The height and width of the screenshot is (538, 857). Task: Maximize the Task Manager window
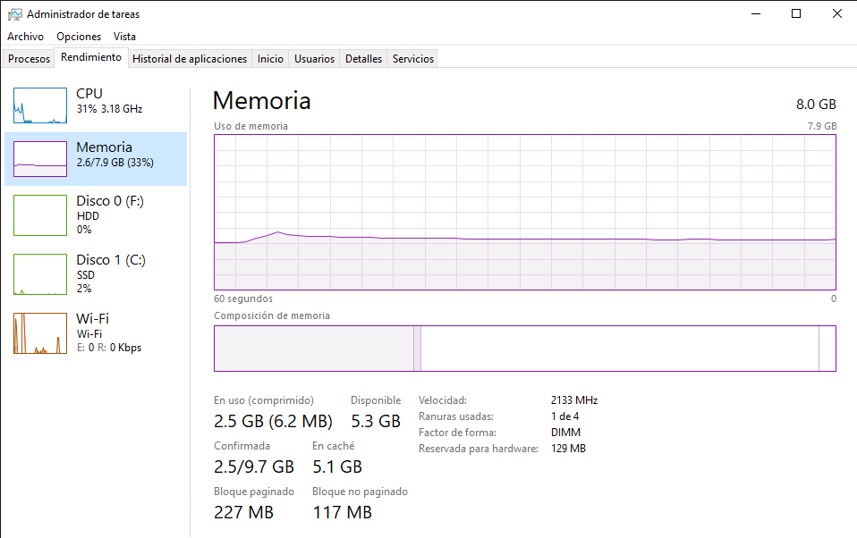pos(796,13)
